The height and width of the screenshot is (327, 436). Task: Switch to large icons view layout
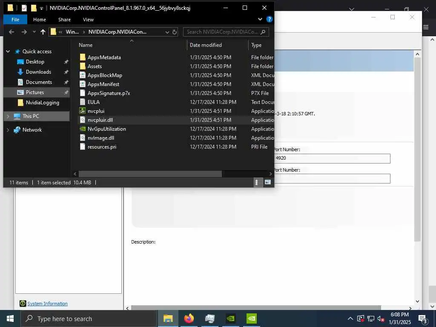click(267, 182)
